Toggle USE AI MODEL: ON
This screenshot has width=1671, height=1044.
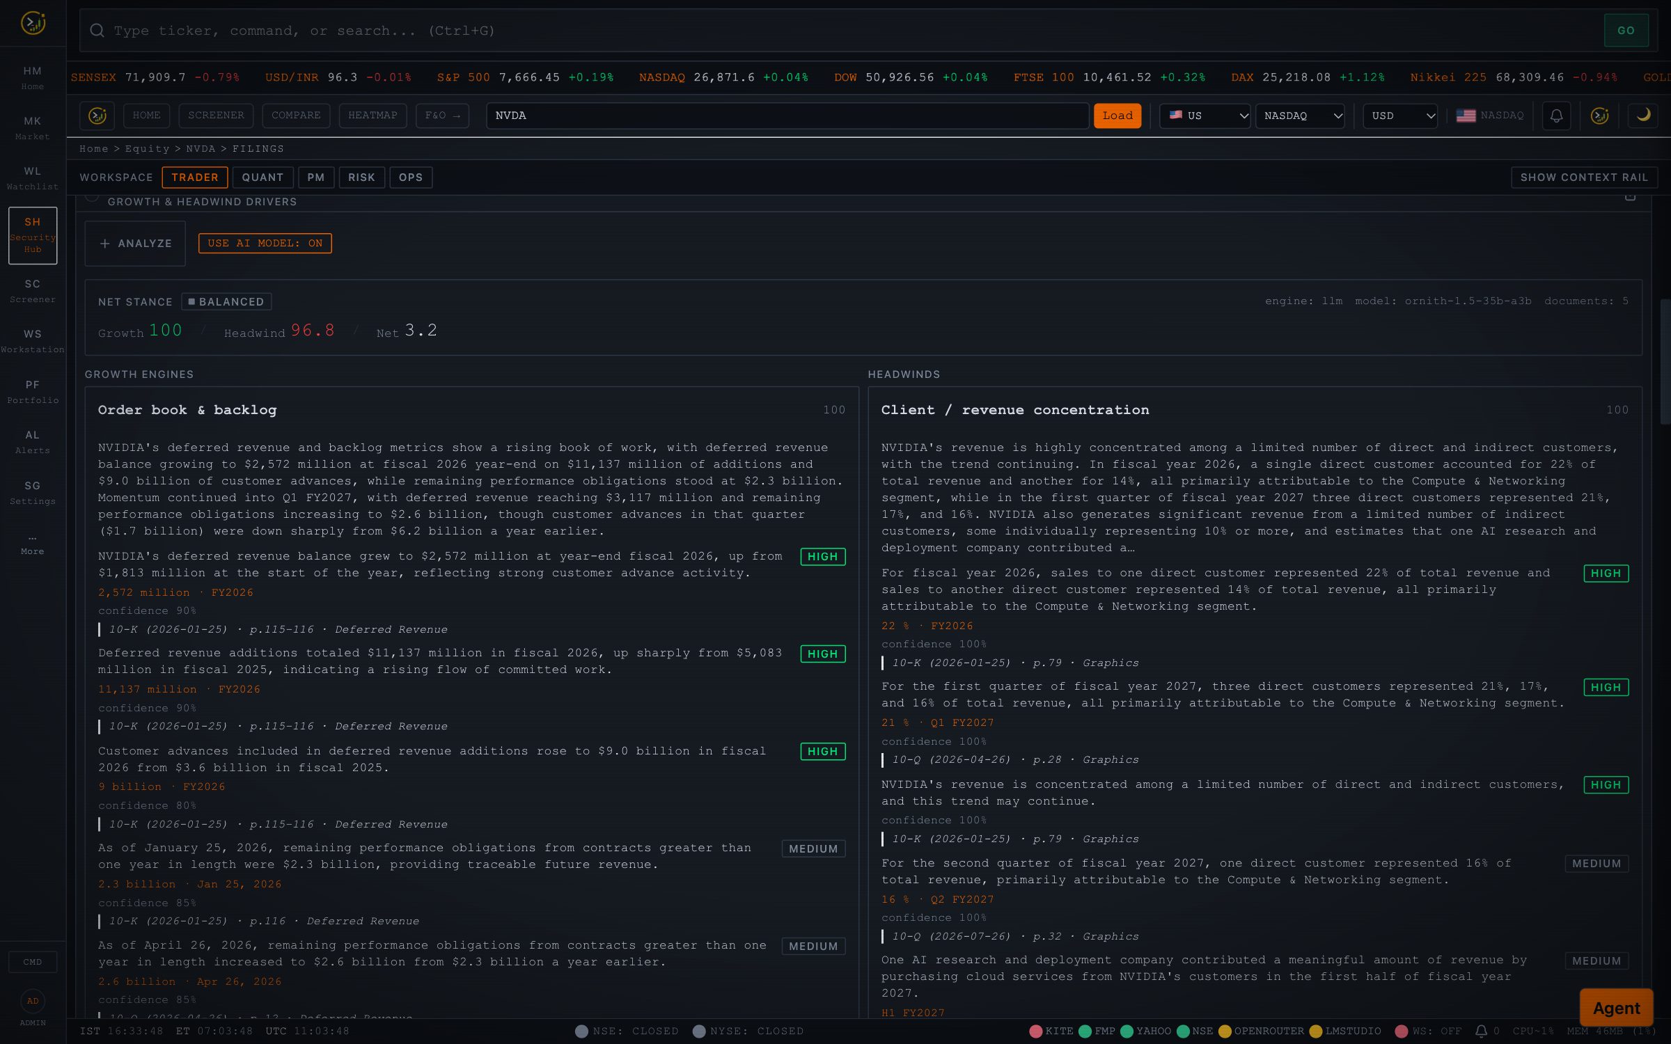click(x=265, y=243)
